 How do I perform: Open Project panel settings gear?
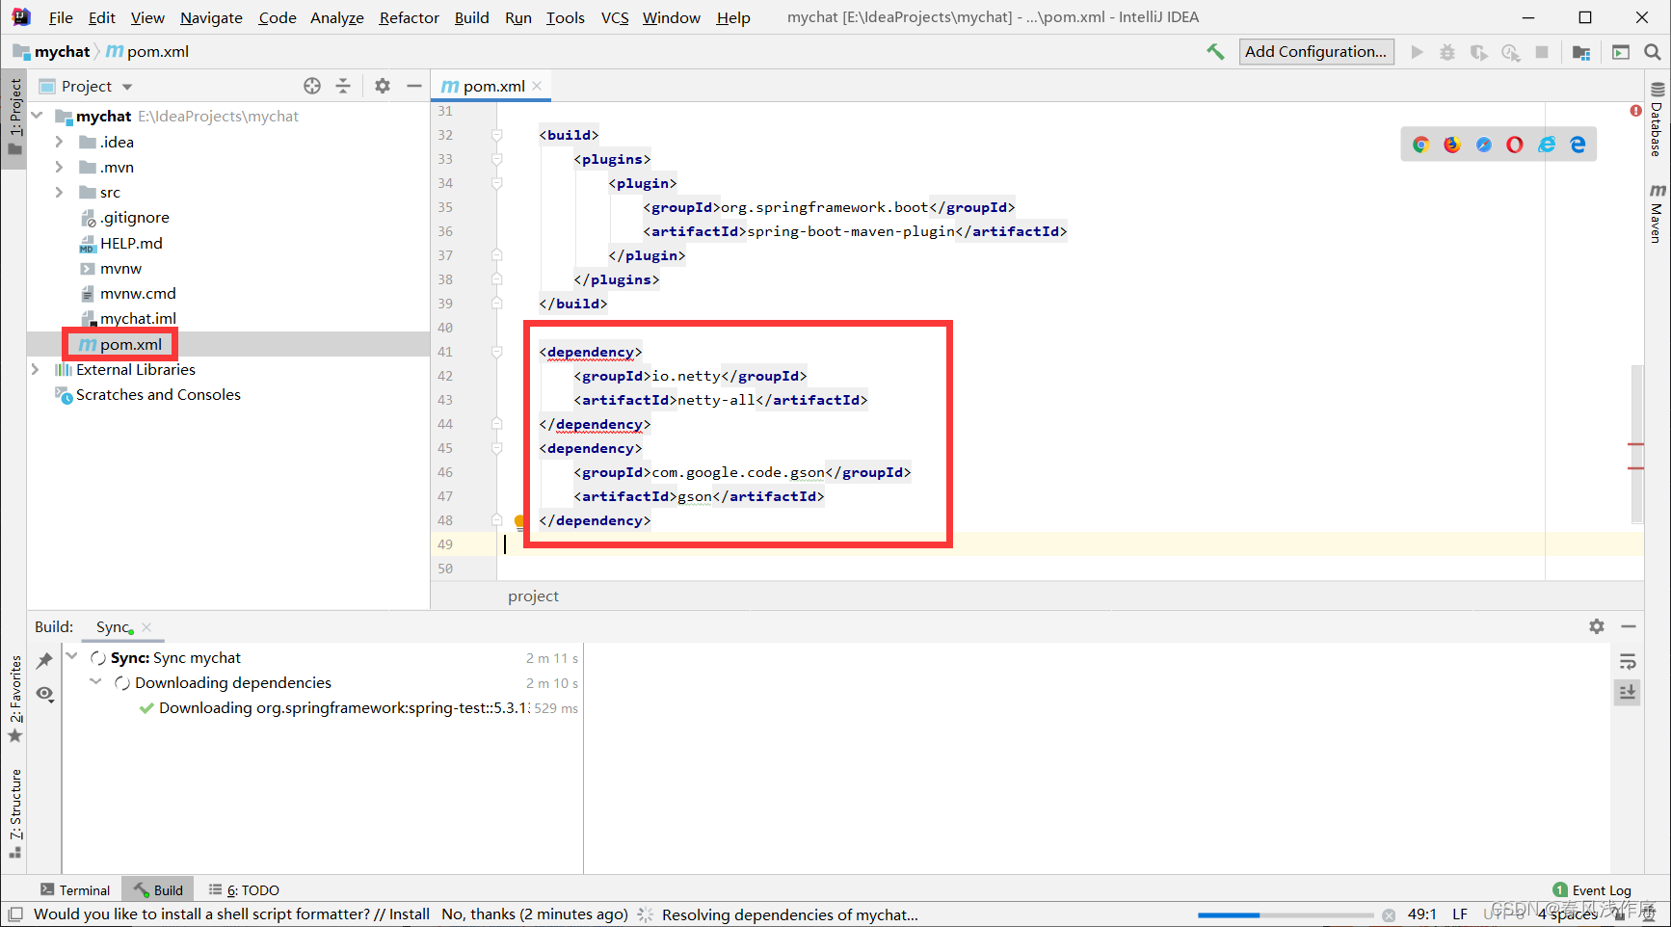point(383,86)
